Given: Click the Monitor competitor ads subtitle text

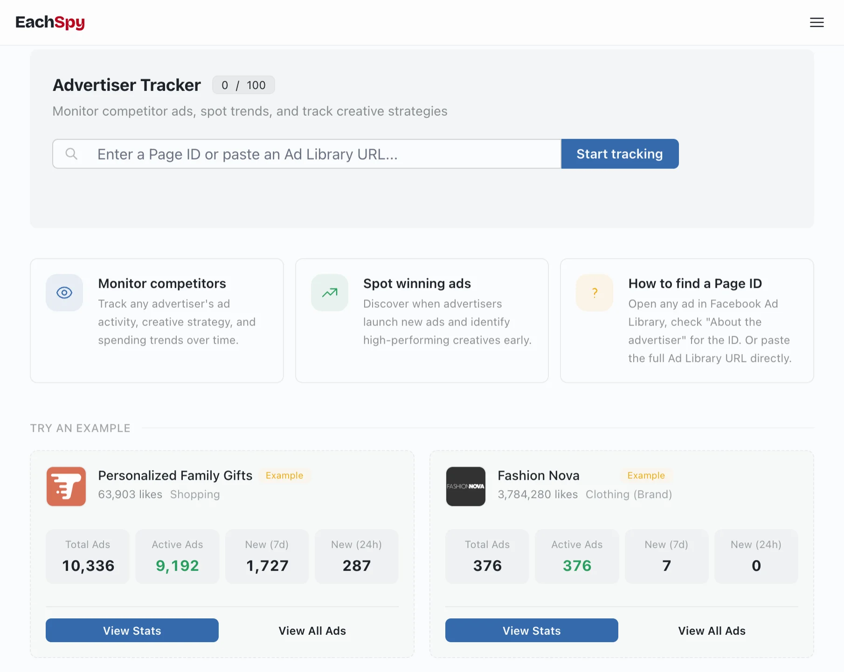Looking at the screenshot, I should [250, 111].
